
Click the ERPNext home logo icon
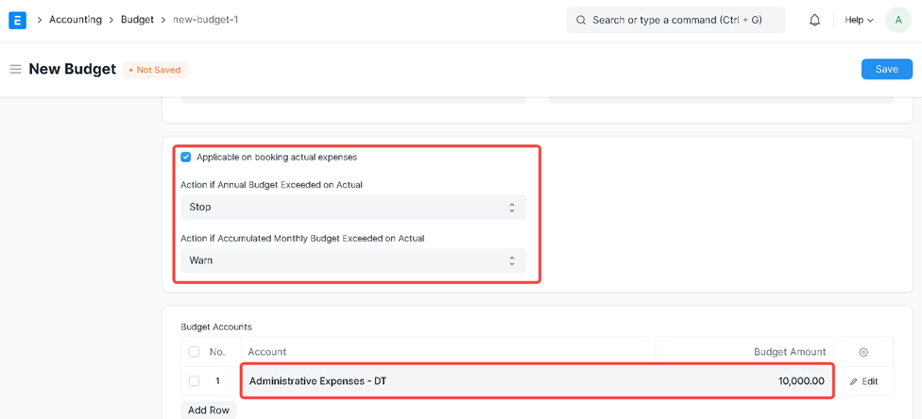(17, 20)
